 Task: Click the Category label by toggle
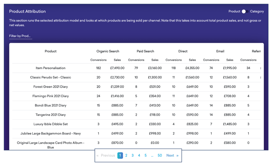pos(257,11)
